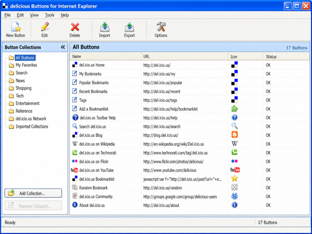Click the puzzle piece icon in Add a Bookmarklet row
The width and height of the screenshot is (312, 234).
pyautogui.click(x=235, y=109)
